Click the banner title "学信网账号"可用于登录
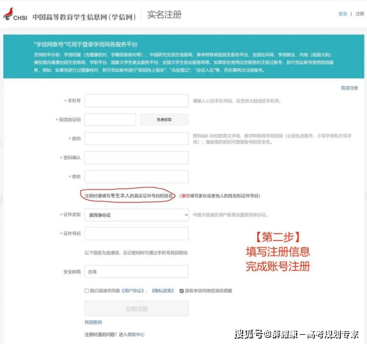 [86, 45]
